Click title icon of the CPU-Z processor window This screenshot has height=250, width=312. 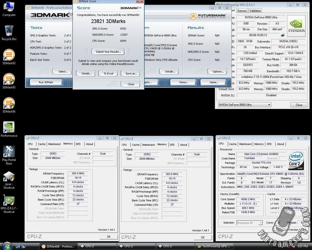219,138
